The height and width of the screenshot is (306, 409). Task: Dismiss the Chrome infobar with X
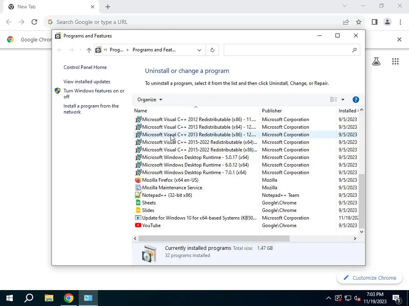[399, 39]
